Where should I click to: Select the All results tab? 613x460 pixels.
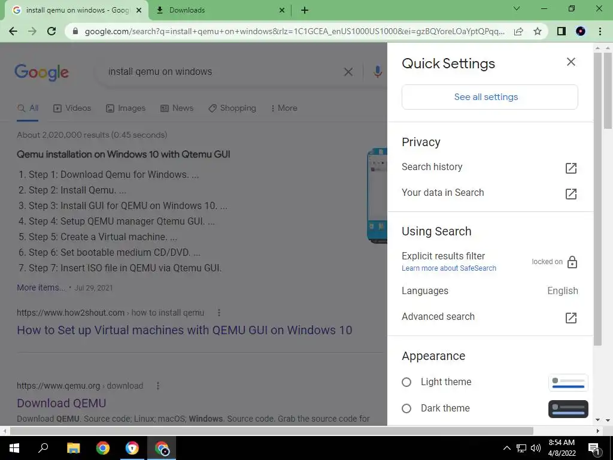[28, 108]
